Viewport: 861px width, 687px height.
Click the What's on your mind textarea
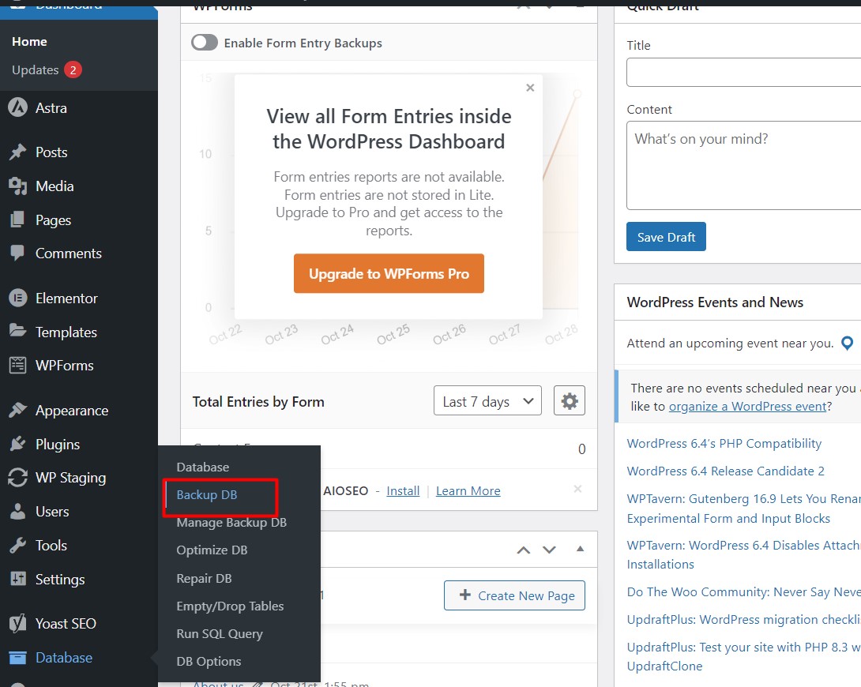(743, 165)
